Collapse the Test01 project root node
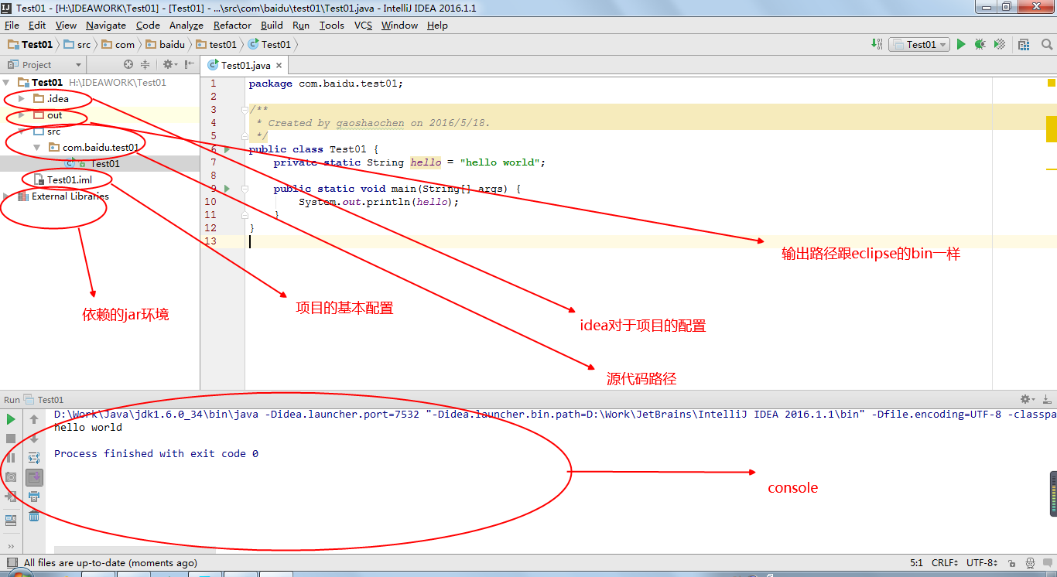Screen dimensions: 1057x577 6,82
